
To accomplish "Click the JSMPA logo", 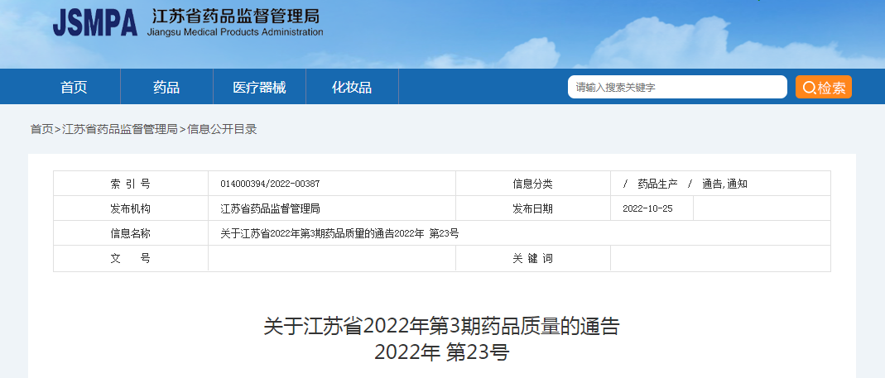I will [x=95, y=23].
